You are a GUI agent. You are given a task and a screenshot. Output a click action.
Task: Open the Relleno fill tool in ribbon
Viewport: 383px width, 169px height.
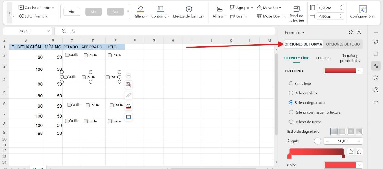[x=141, y=12]
